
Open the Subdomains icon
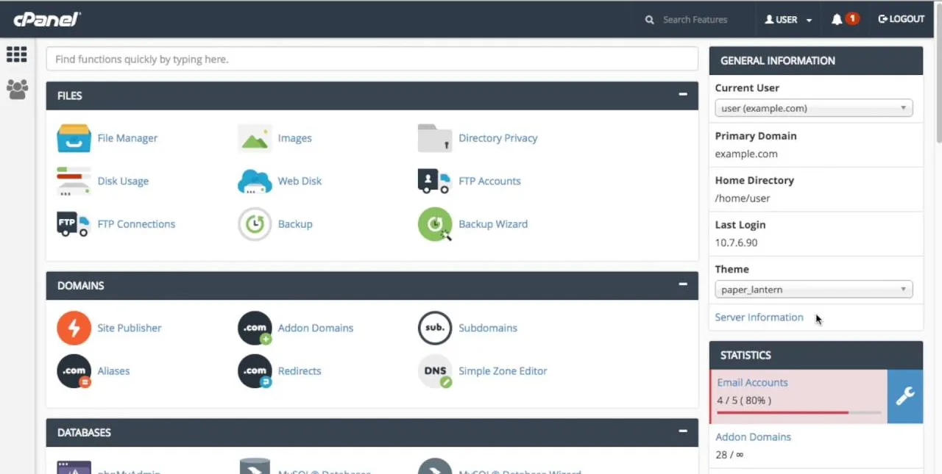pos(435,328)
